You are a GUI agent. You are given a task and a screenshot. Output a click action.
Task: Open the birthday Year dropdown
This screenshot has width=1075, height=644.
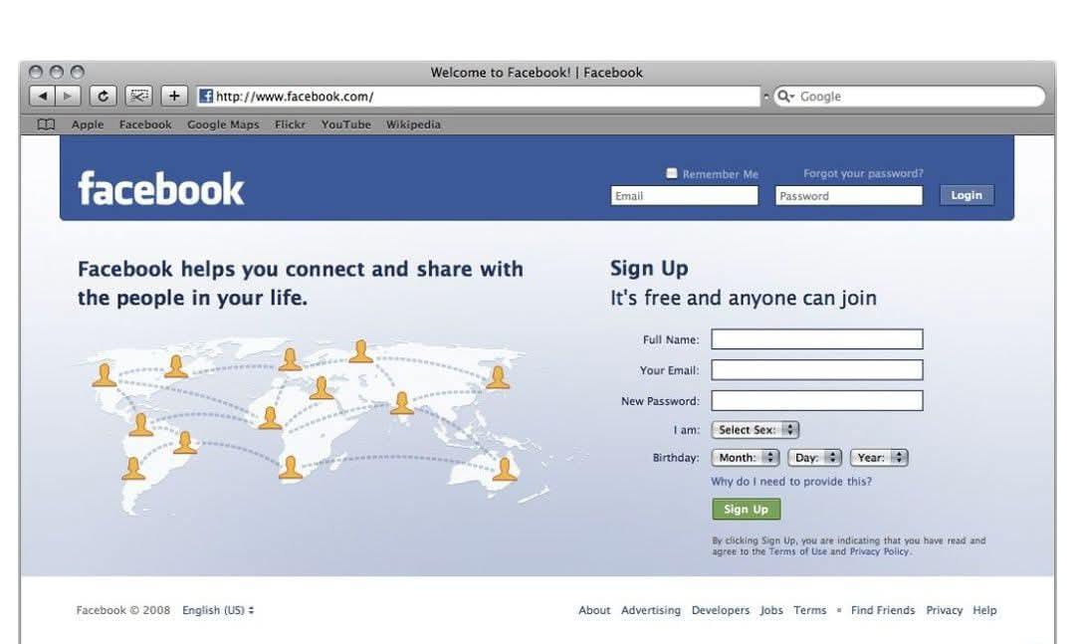(879, 458)
